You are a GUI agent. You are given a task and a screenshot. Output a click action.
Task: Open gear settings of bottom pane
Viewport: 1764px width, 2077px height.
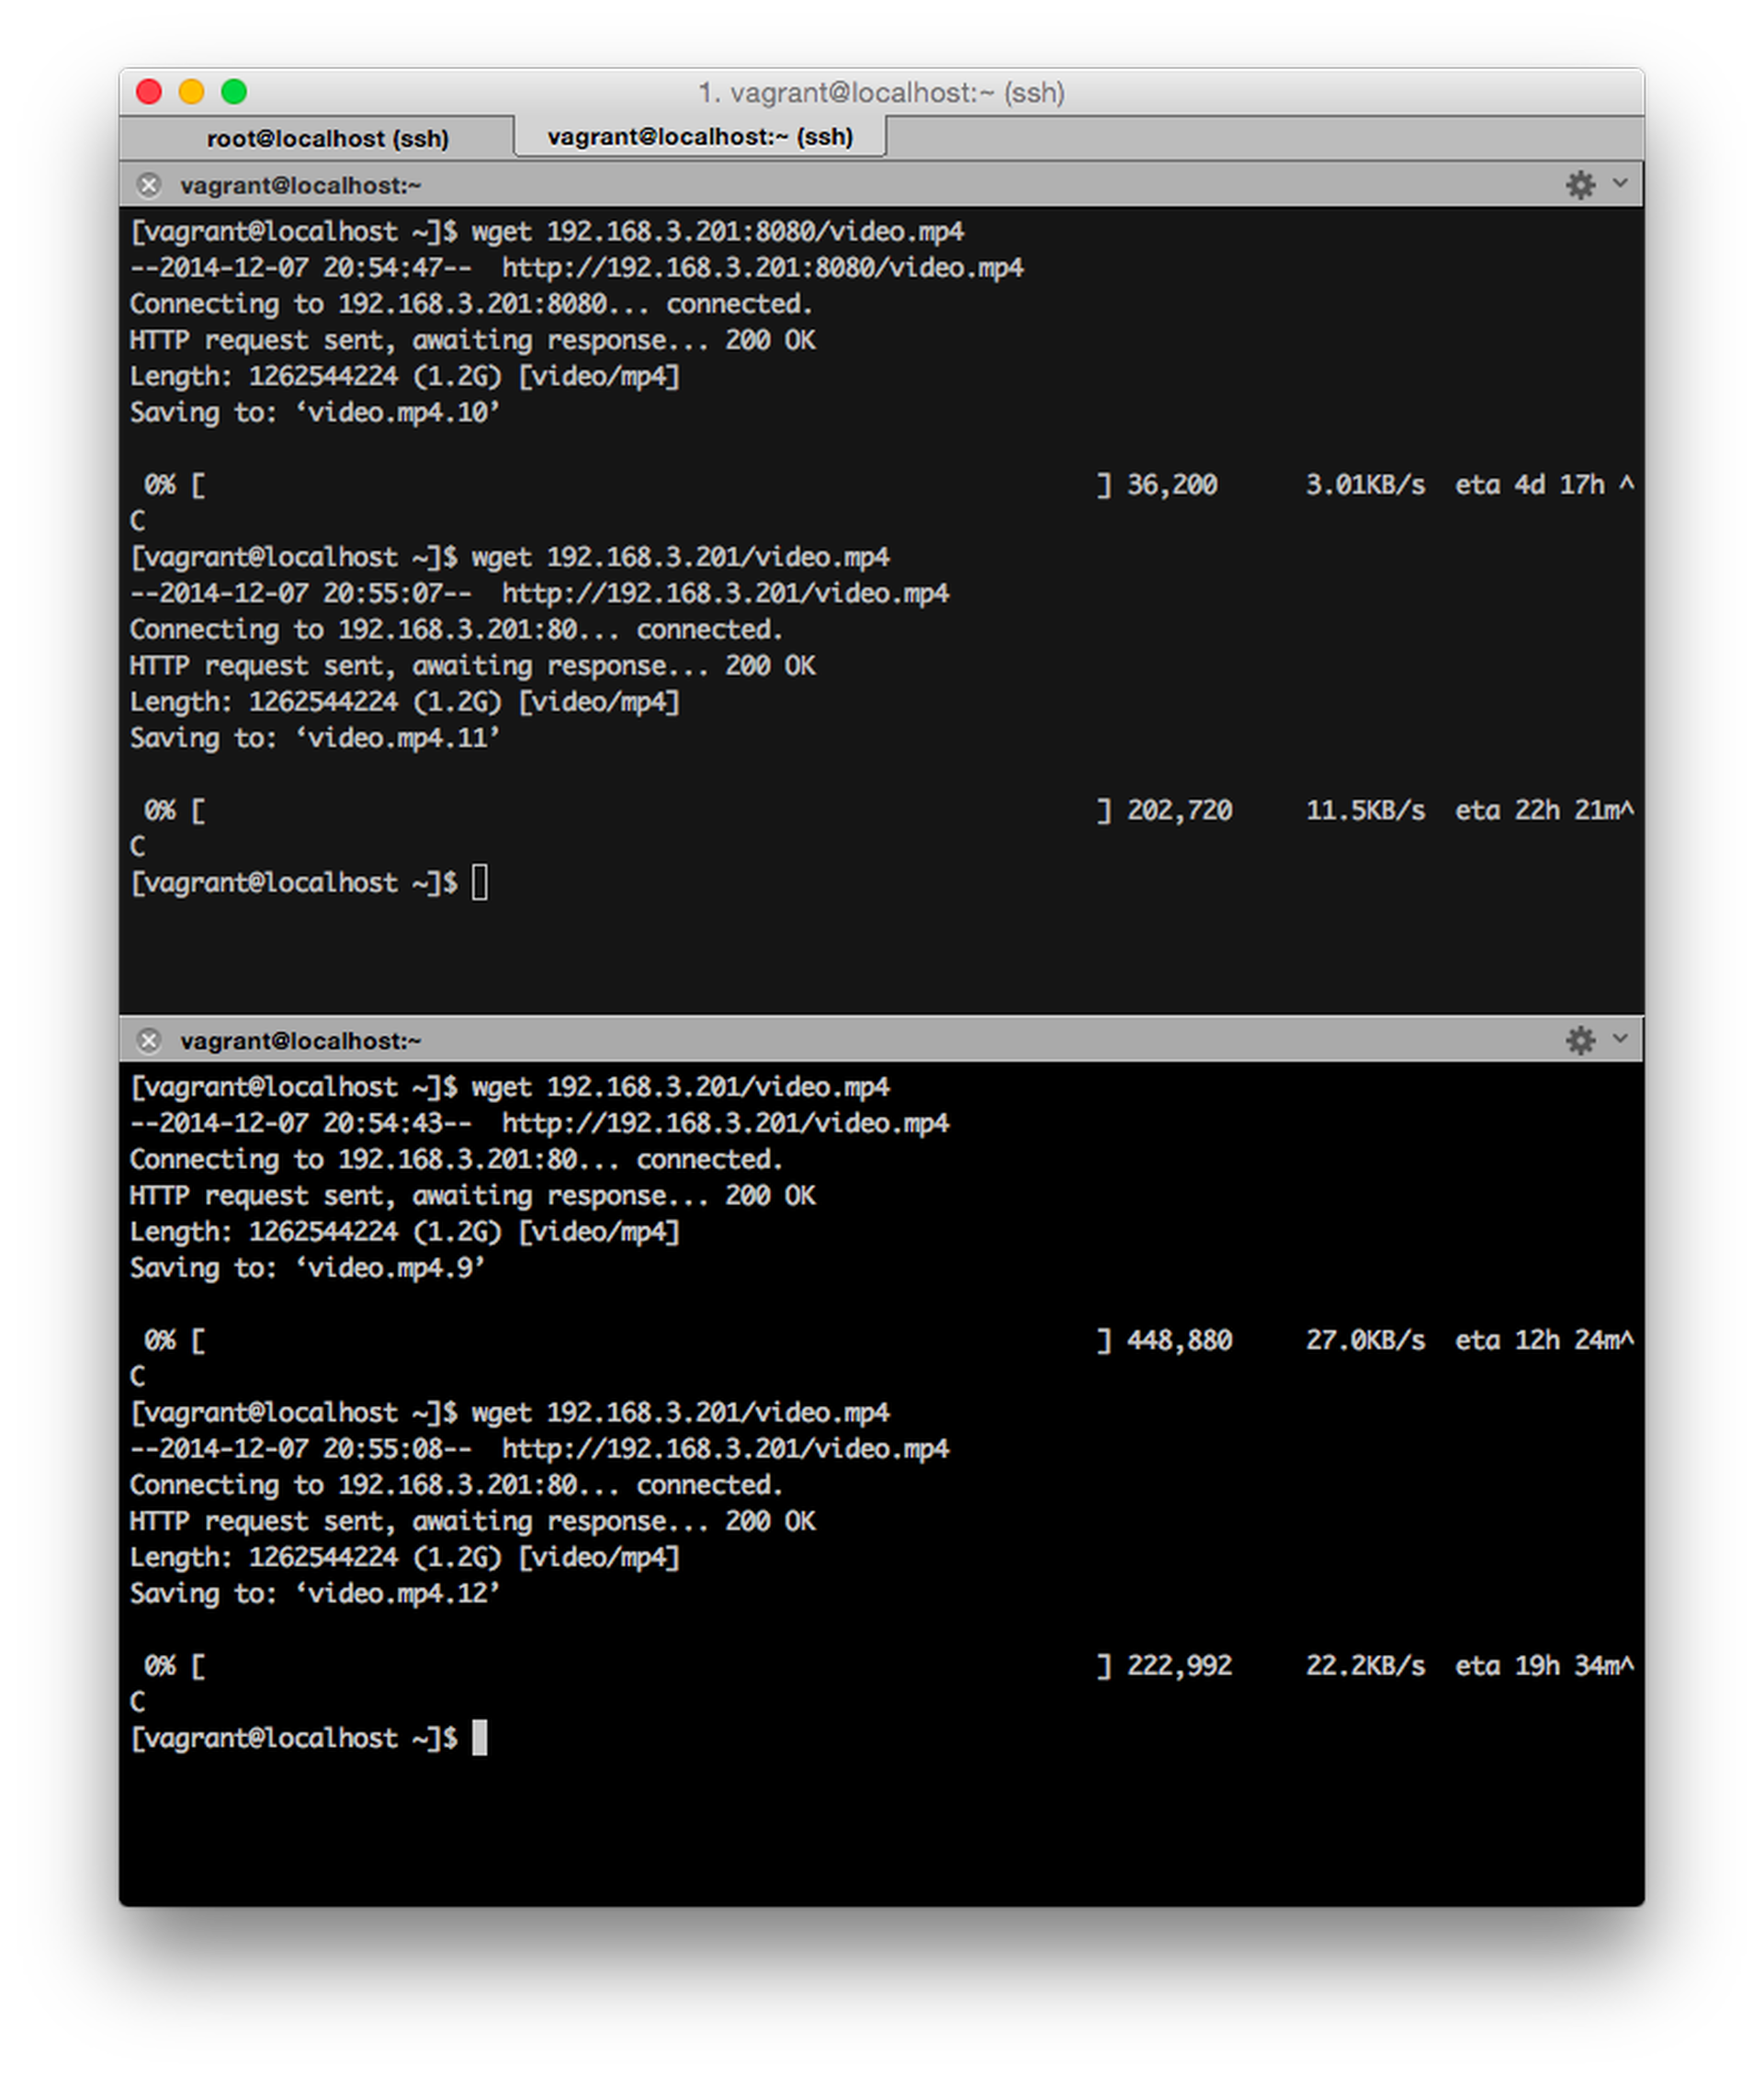1580,1040
